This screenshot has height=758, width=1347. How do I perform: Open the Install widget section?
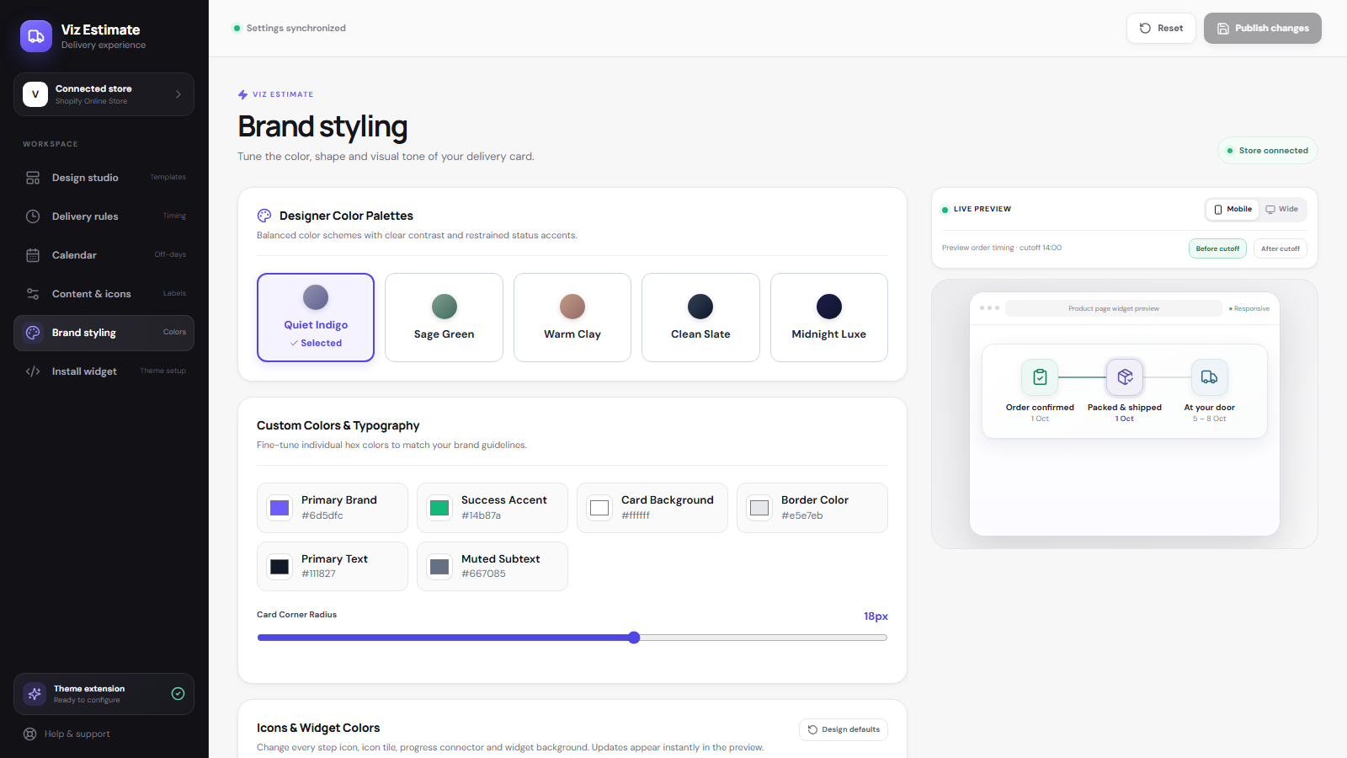(104, 371)
